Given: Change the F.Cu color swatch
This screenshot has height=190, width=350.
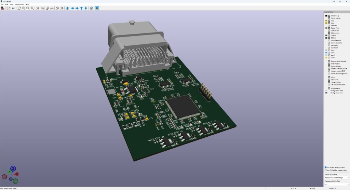Looking at the screenshot, I should (x=326, y=21).
